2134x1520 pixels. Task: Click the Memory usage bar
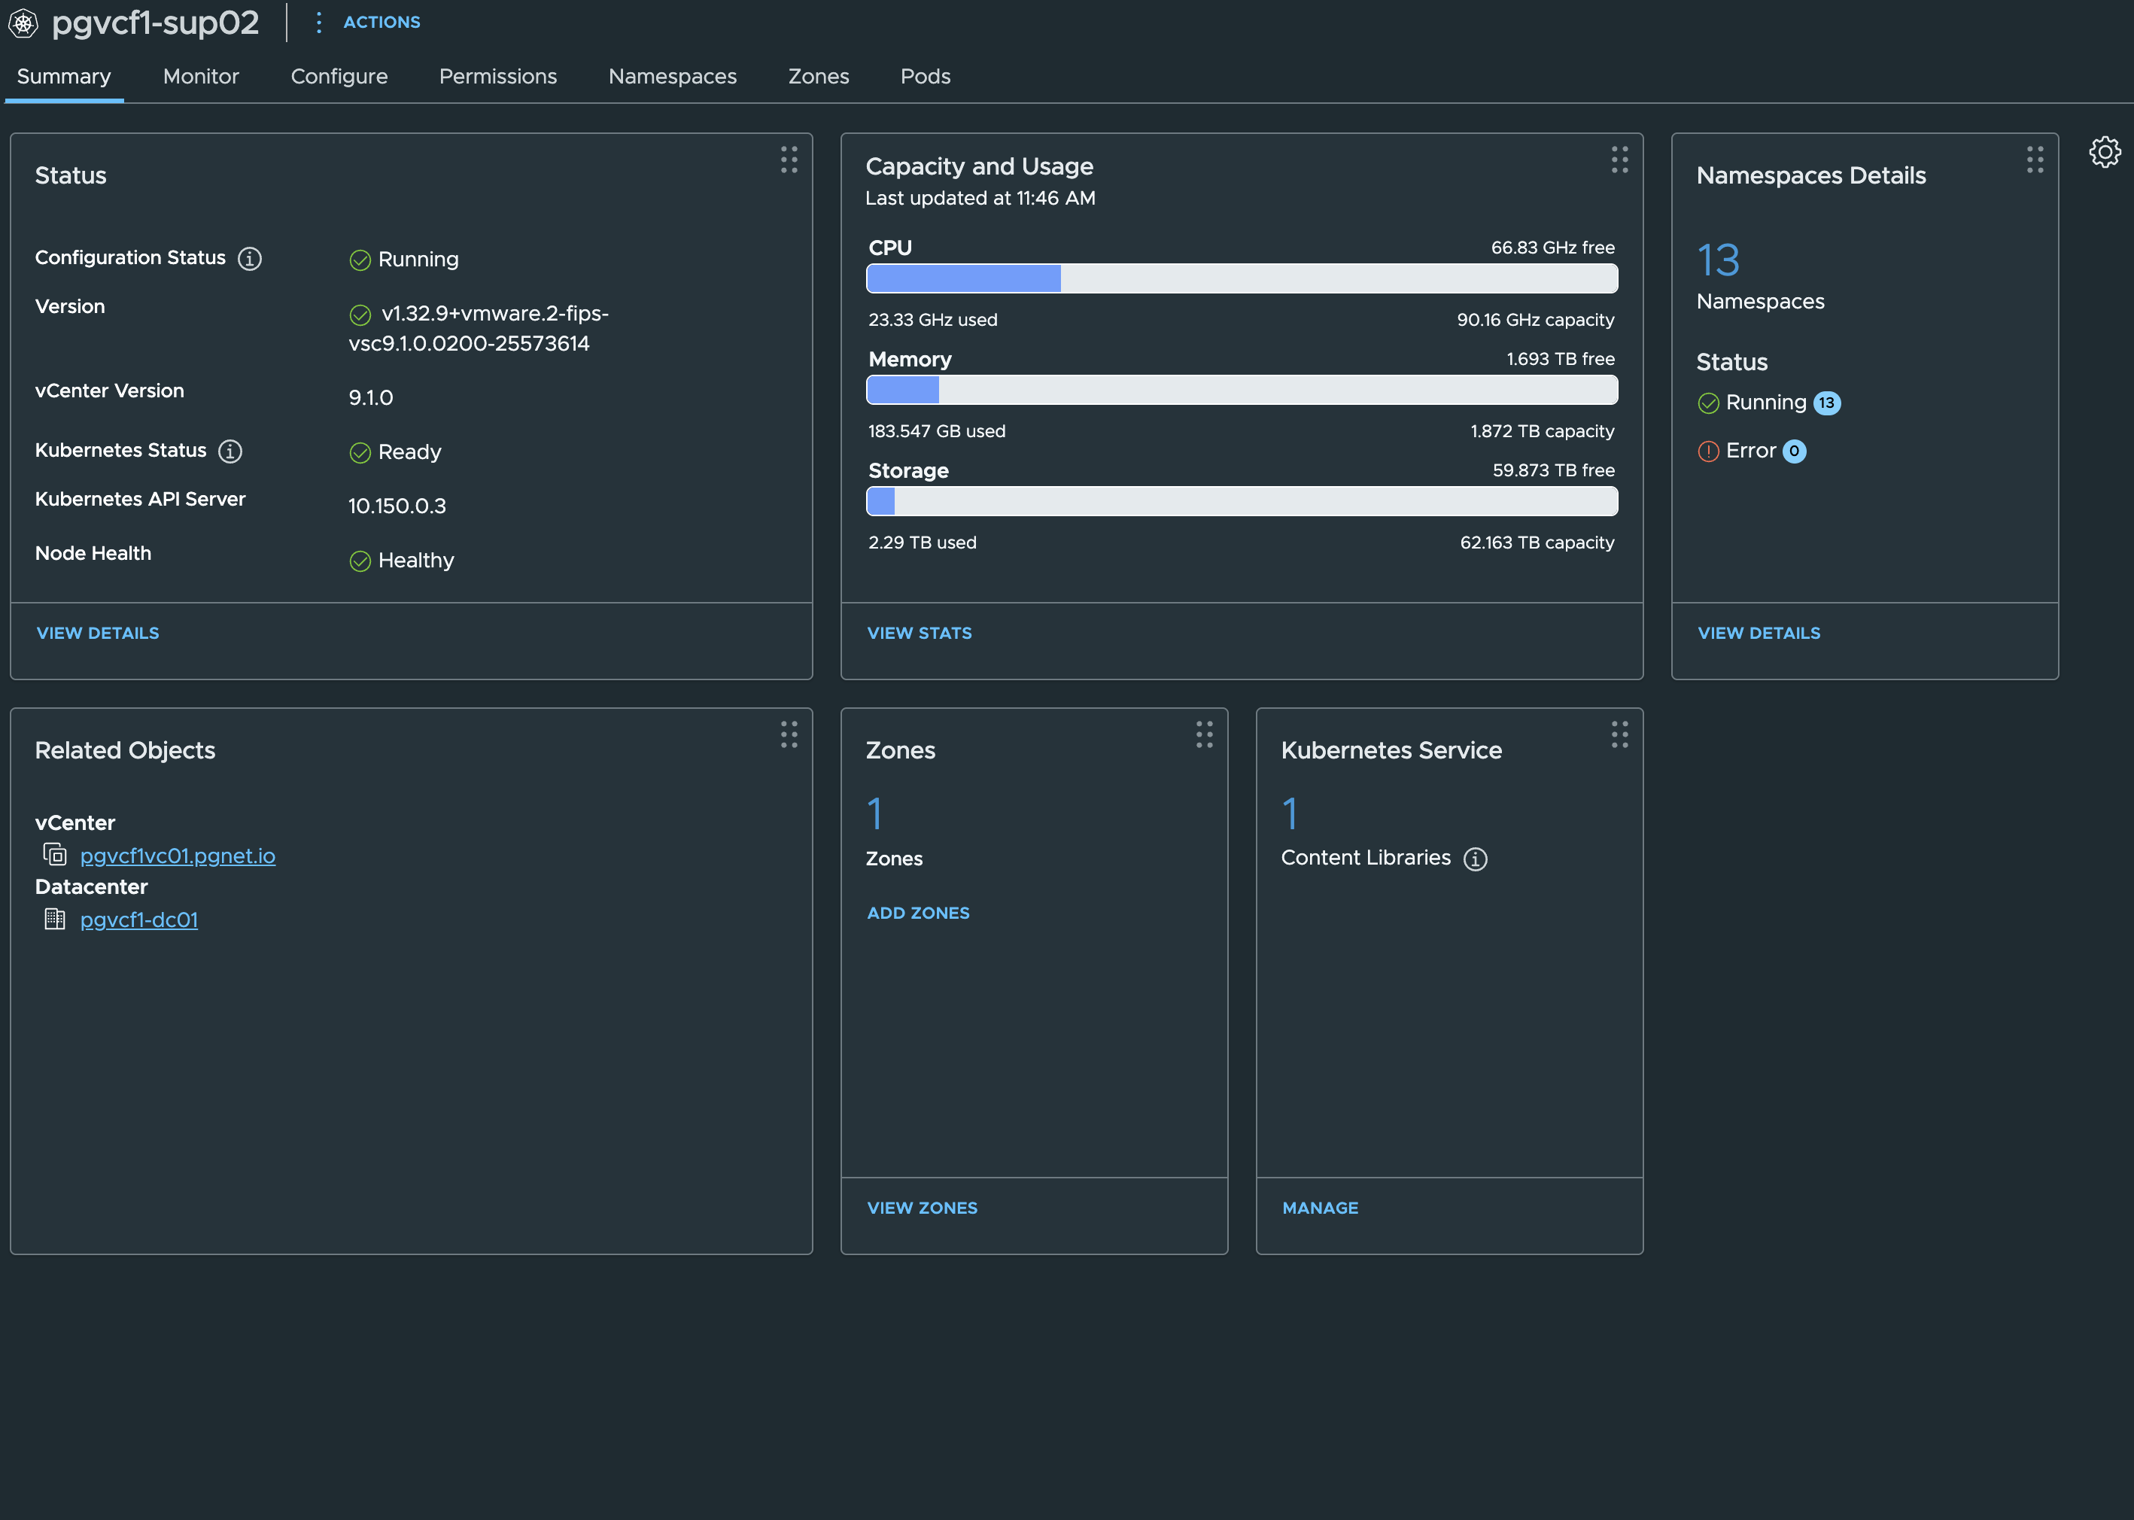tap(1242, 389)
